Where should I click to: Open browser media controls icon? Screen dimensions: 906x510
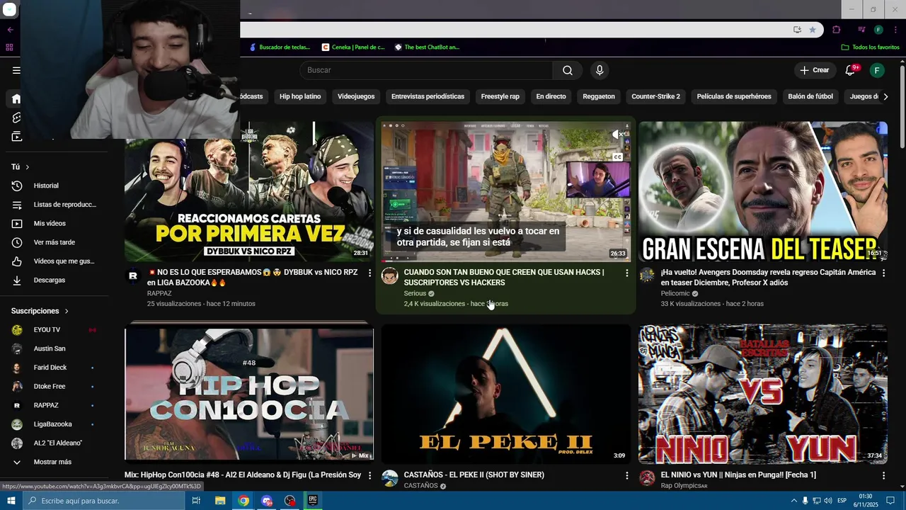click(861, 30)
